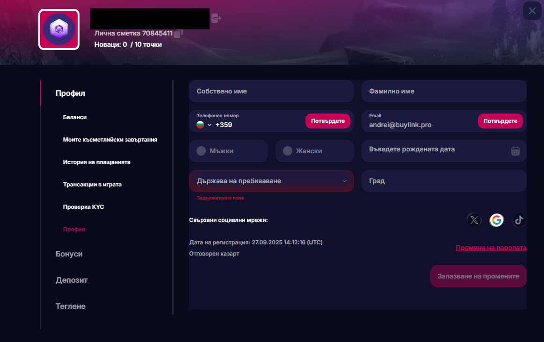Open the birth date calendar icon
Image resolution: width=544 pixels, height=342 pixels.
[515, 150]
